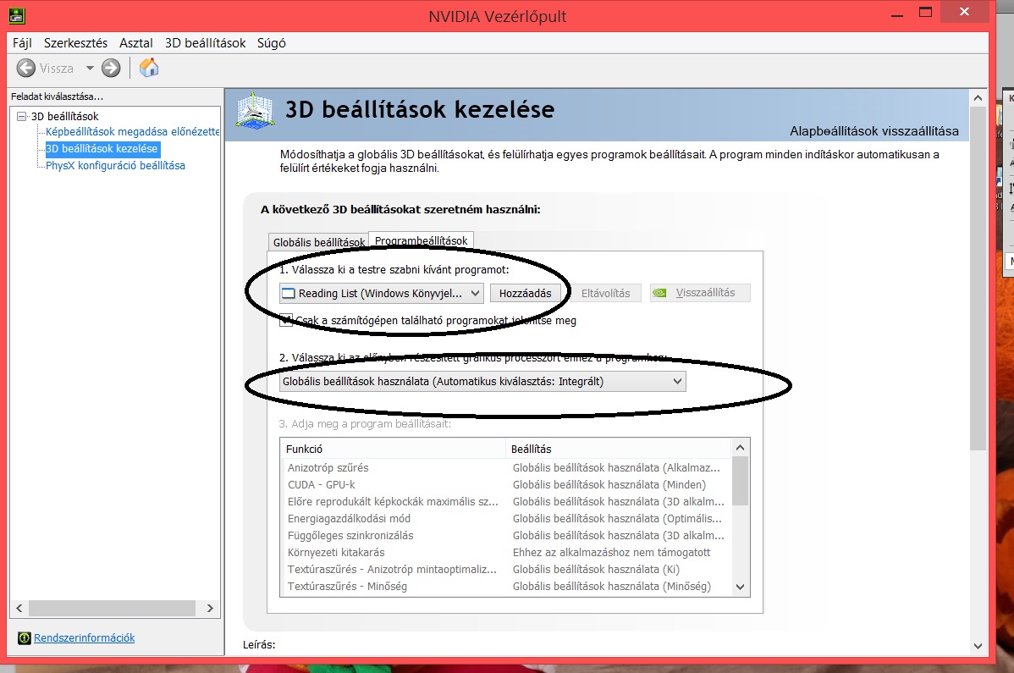Click the left tree horizontal scrollbar thumb
1014x673 pixels.
(x=112, y=609)
